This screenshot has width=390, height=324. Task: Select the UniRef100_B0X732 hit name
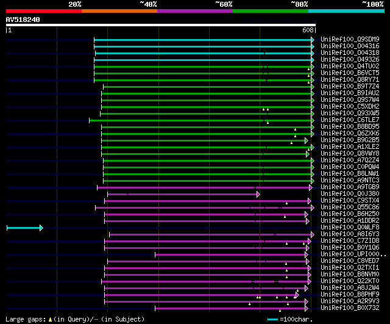tap(350, 308)
